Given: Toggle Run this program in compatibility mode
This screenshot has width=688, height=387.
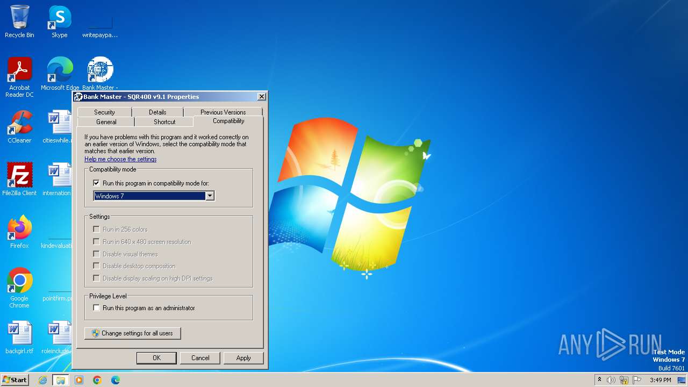Looking at the screenshot, I should pos(97,183).
